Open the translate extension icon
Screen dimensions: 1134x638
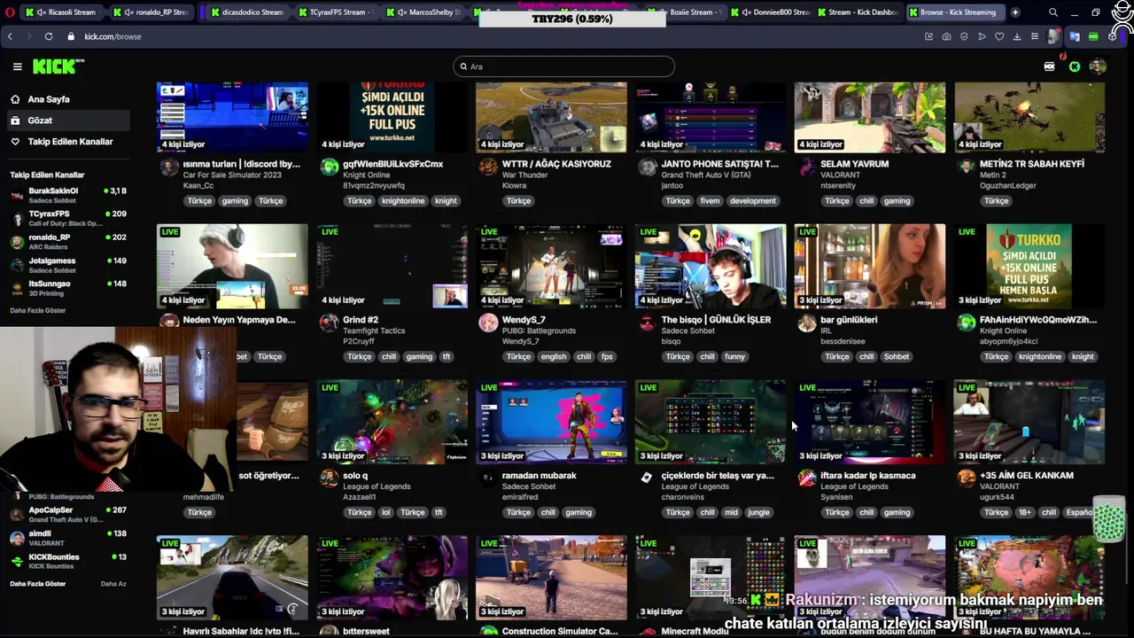(1074, 36)
